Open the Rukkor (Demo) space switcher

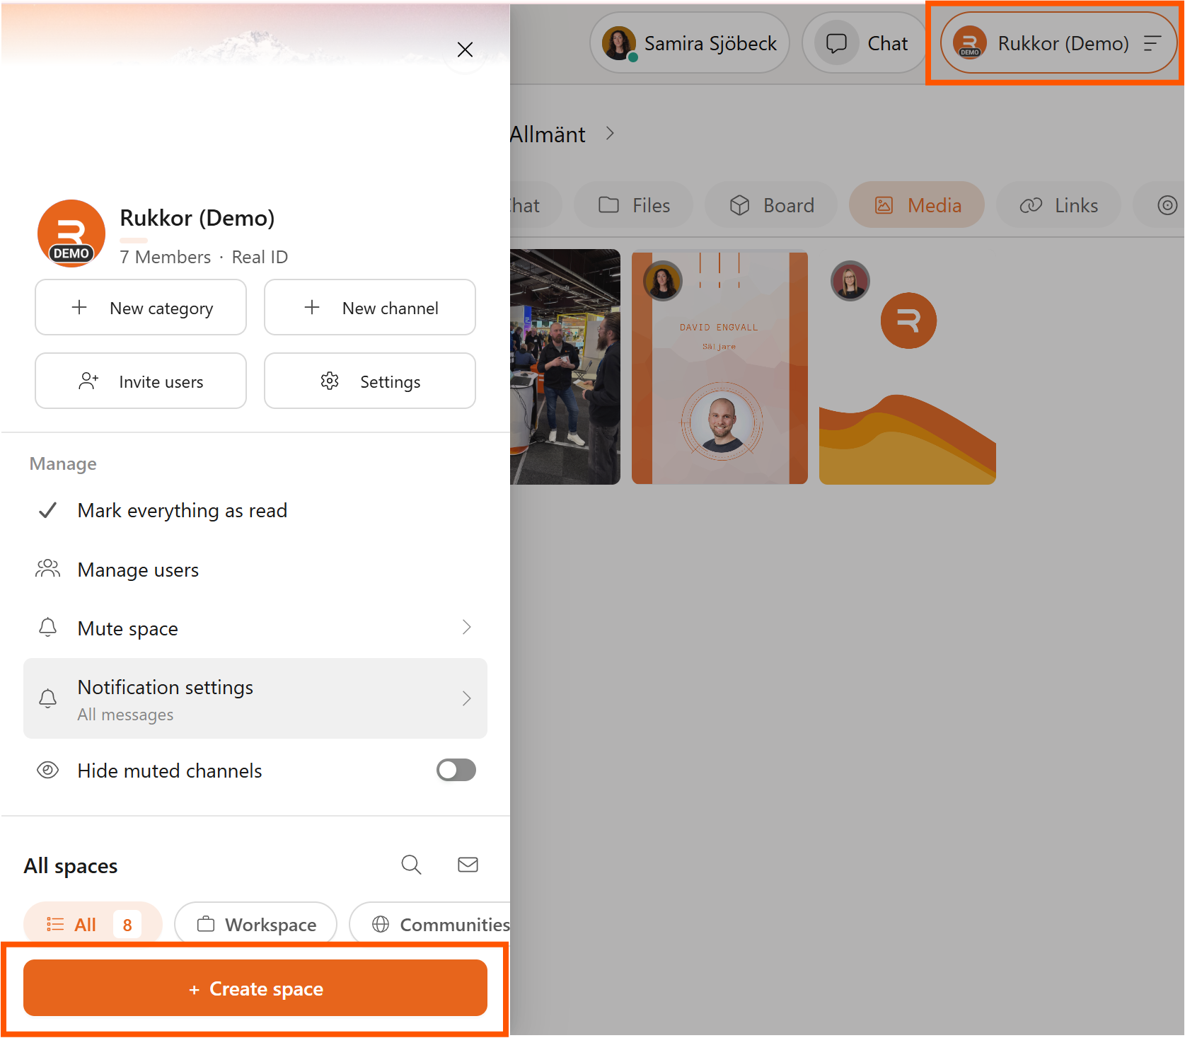tap(1058, 43)
